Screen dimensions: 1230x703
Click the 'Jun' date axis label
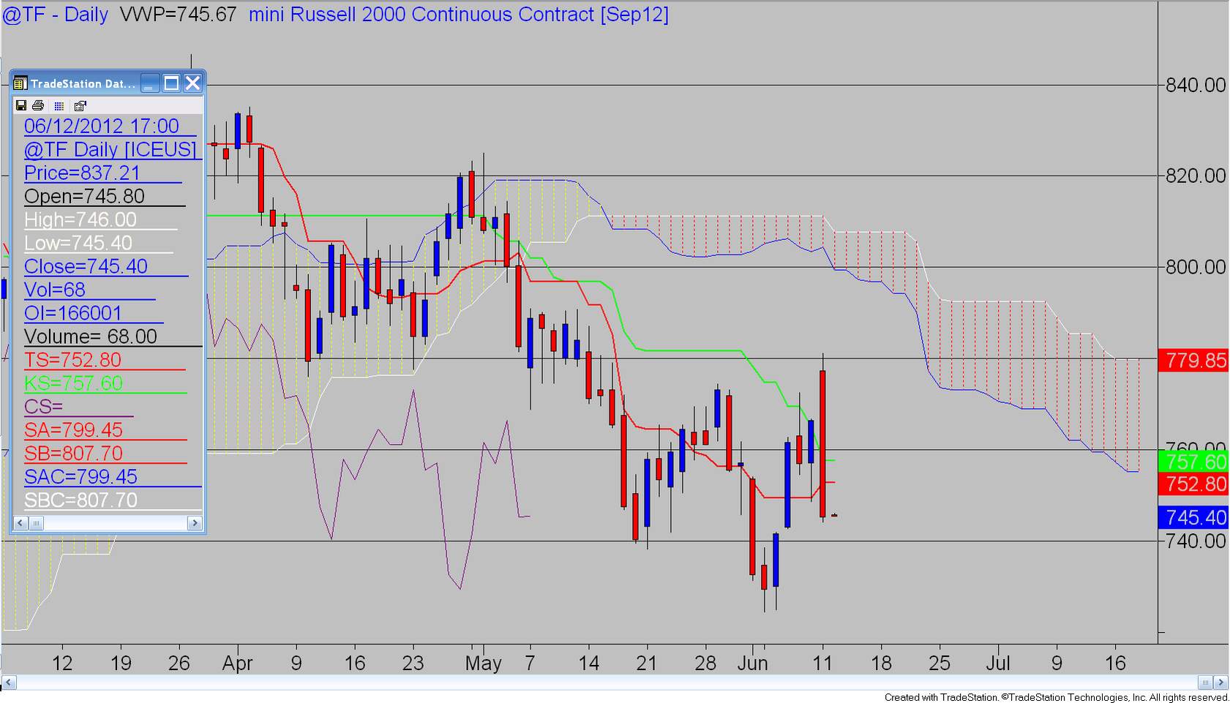click(x=752, y=663)
